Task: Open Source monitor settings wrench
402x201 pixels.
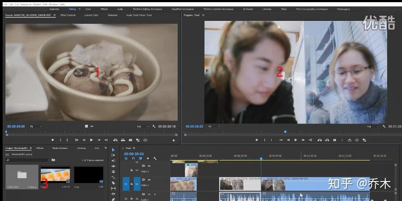Action: [x=154, y=126]
